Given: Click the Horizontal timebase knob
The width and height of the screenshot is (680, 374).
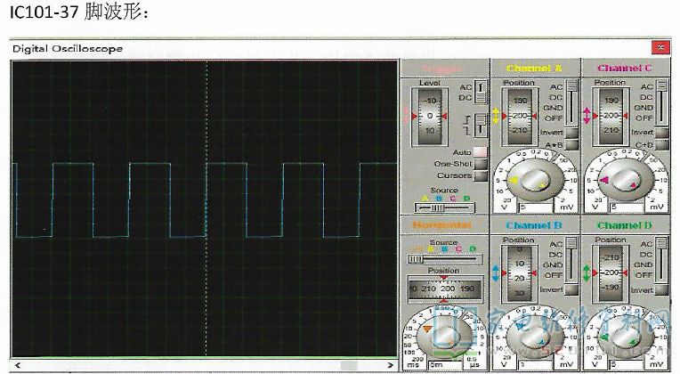Looking at the screenshot, I should coord(443,337).
